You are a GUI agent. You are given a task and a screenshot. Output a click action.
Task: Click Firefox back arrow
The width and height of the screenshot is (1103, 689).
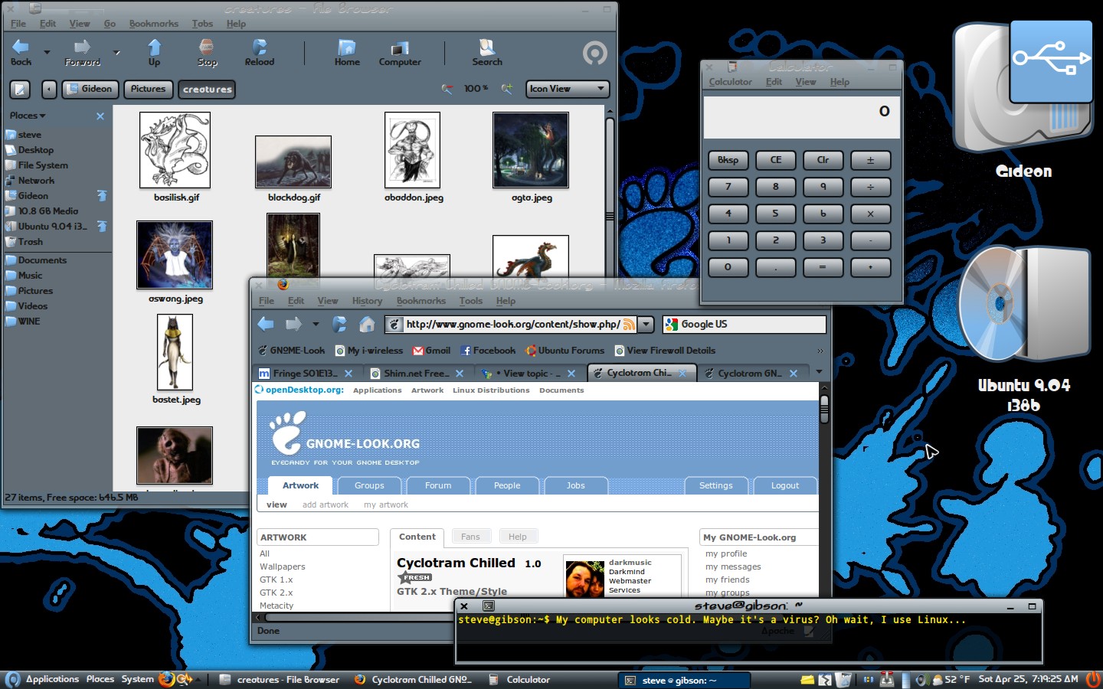coord(266,324)
